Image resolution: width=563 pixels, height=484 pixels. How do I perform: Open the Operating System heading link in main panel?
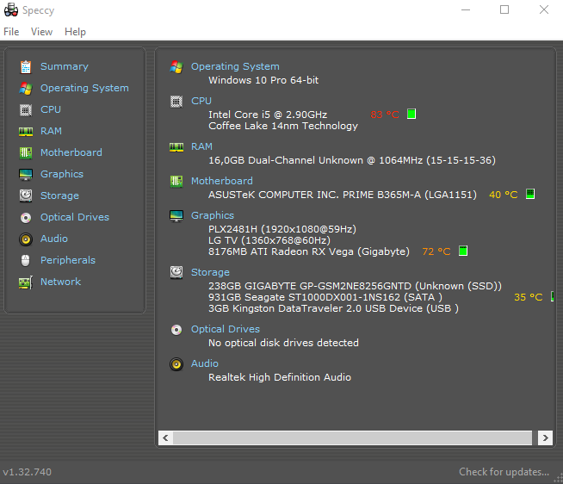pyautogui.click(x=235, y=66)
